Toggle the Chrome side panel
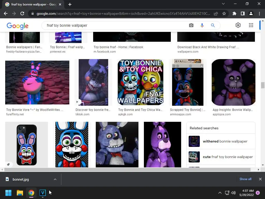265x199 pixels. point(243,13)
